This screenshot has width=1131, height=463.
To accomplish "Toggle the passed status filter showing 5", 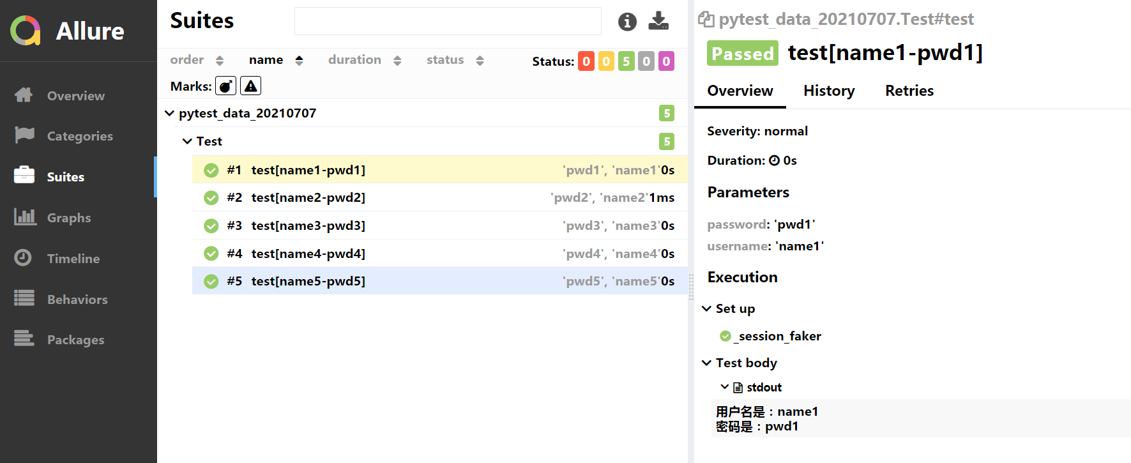I will 626,61.
